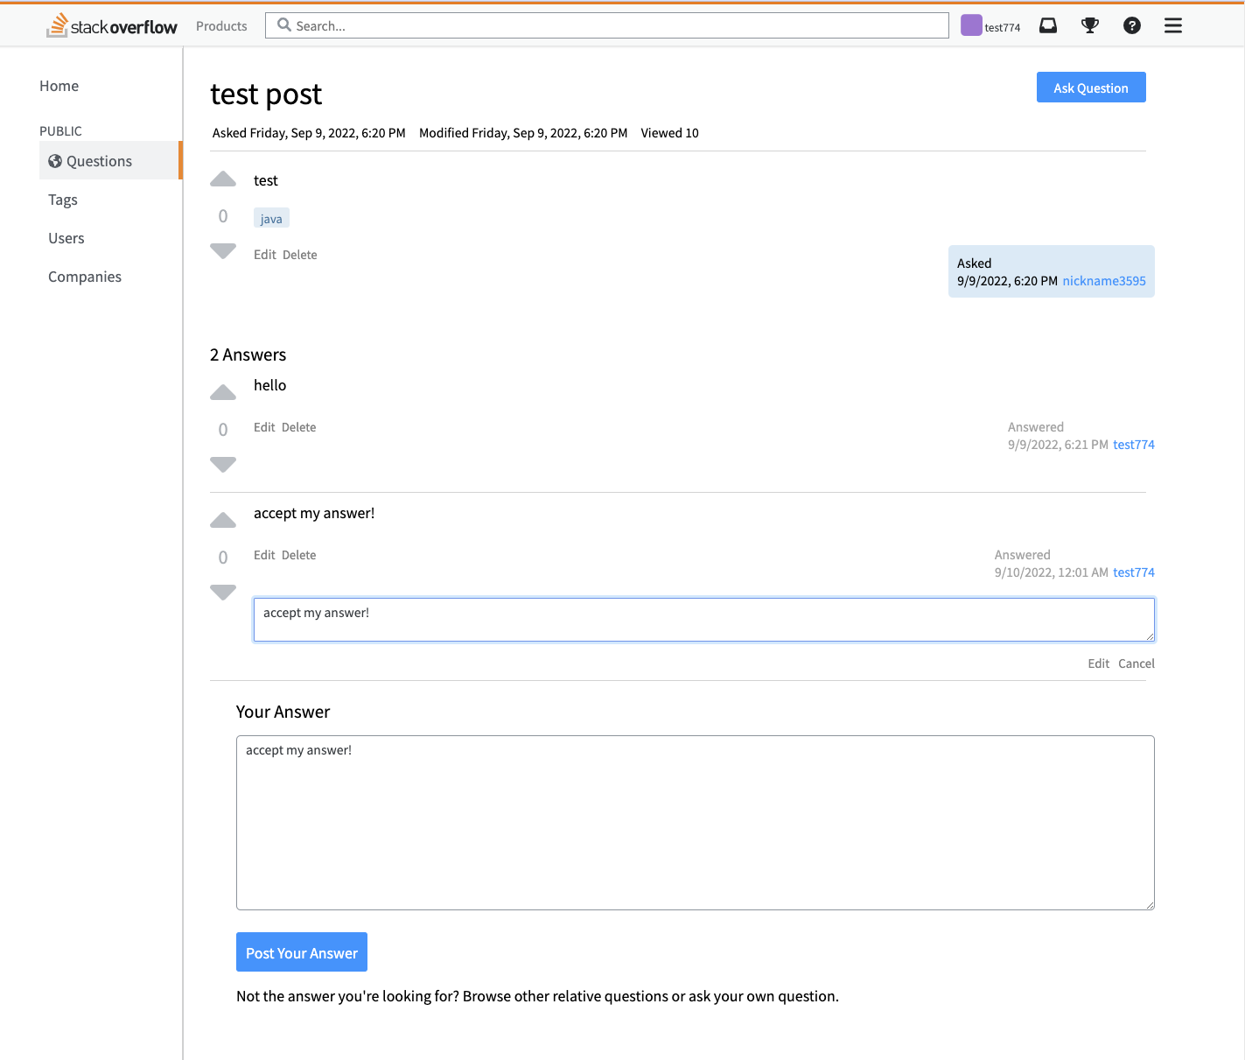The width and height of the screenshot is (1245, 1060).
Task: Click the inline answer edit textarea
Action: [x=704, y=620]
